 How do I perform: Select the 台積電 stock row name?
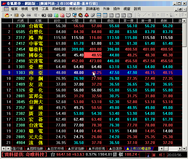(x=36, y=26)
